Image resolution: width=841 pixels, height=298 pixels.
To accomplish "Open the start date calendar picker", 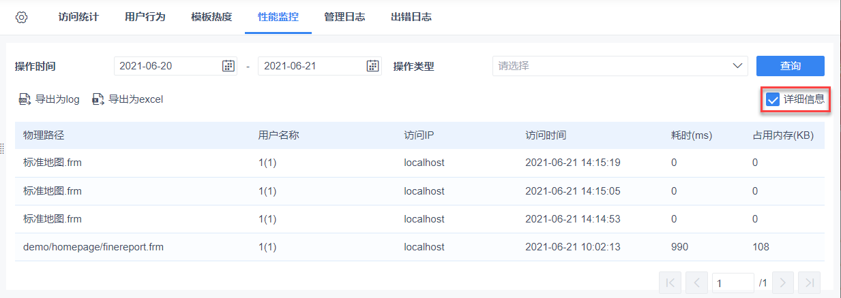I will pos(228,66).
